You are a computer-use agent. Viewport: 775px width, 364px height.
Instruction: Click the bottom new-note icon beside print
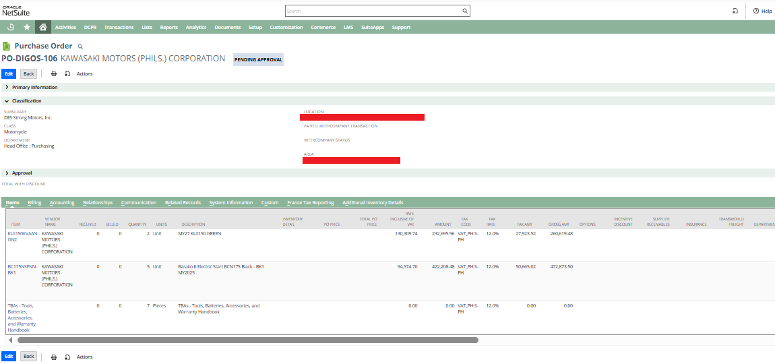click(67, 357)
